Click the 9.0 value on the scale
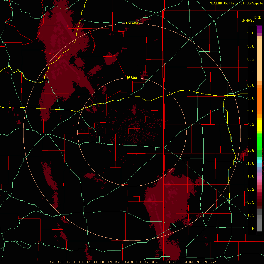 tap(251, 46)
